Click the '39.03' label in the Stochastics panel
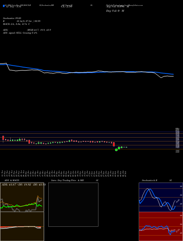This screenshot has width=183, height=241. pyautogui.click(x=178, y=201)
